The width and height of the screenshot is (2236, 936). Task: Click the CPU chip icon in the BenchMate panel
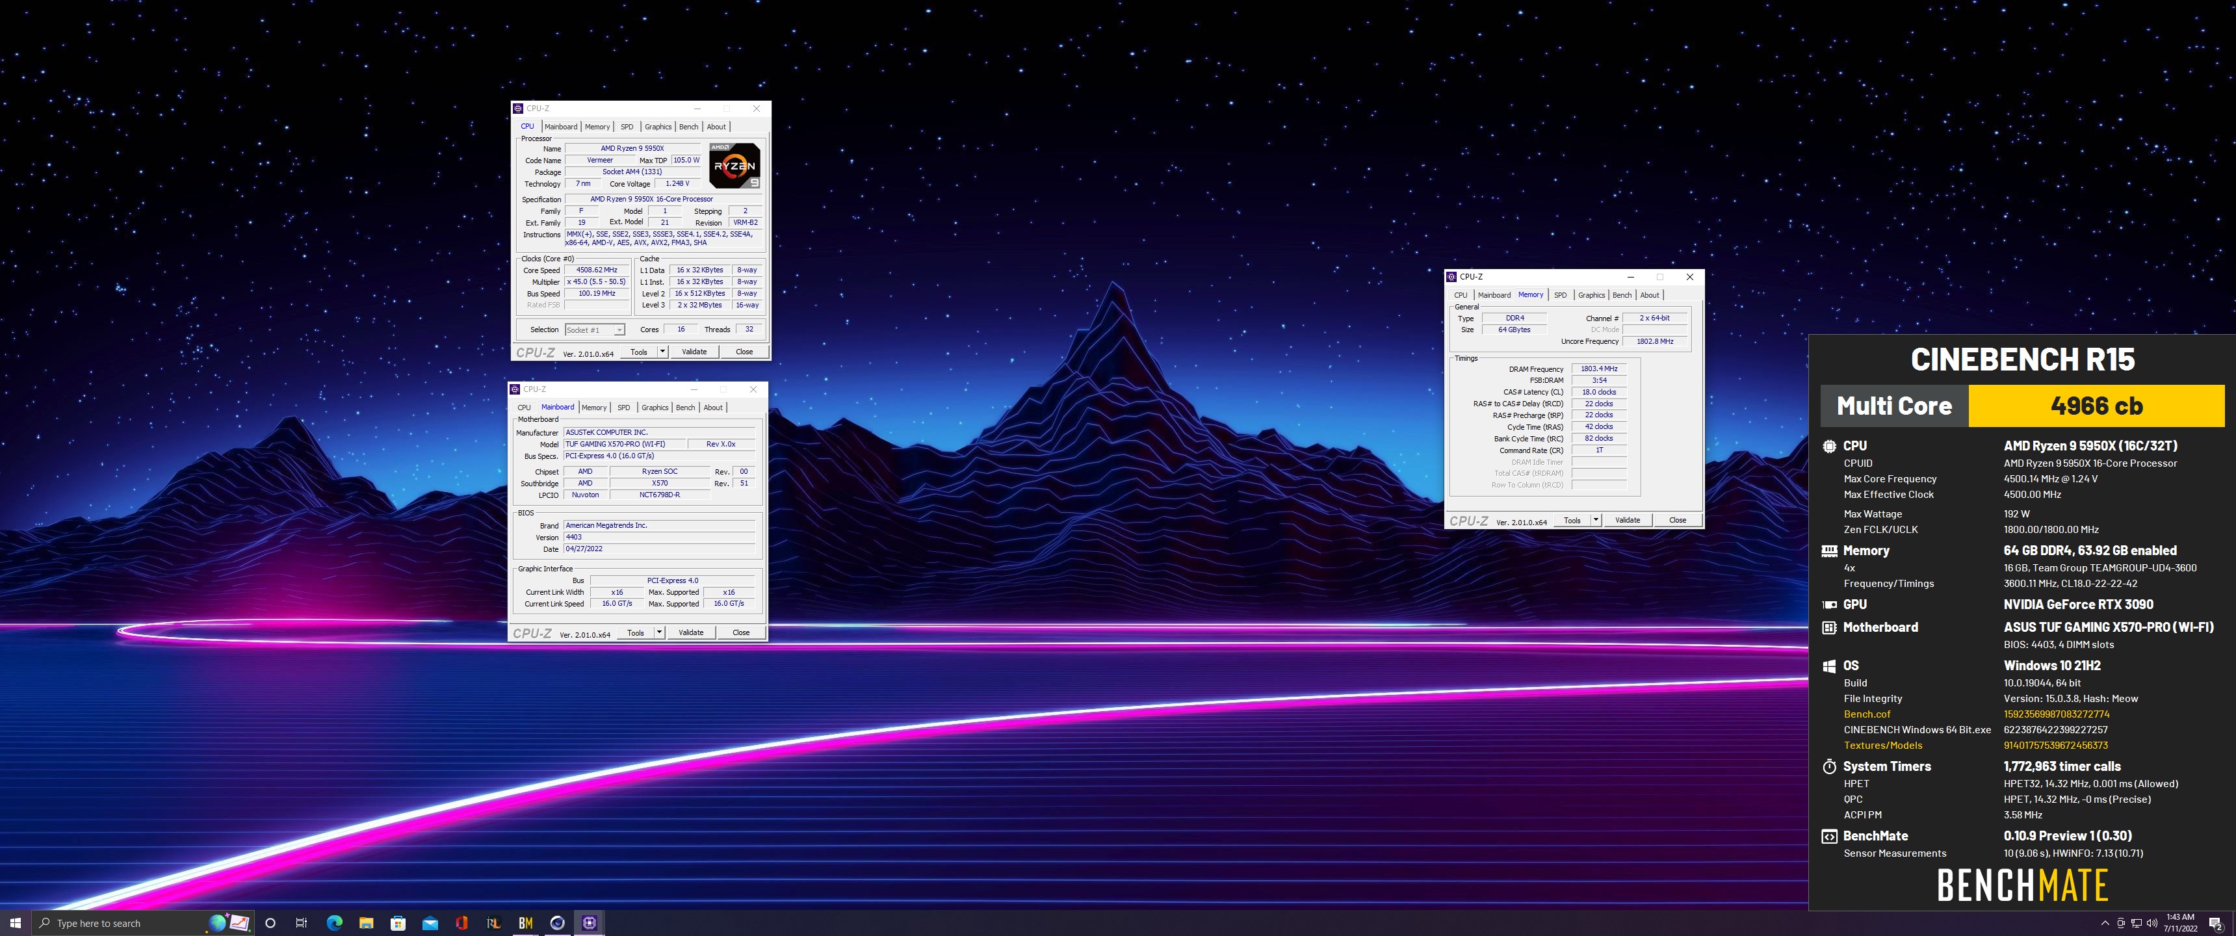pos(1829,445)
